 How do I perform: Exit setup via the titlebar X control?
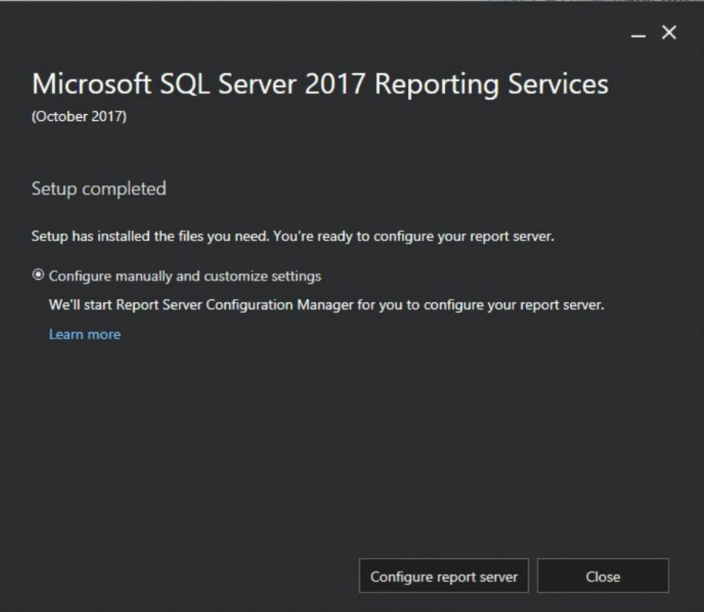point(668,33)
